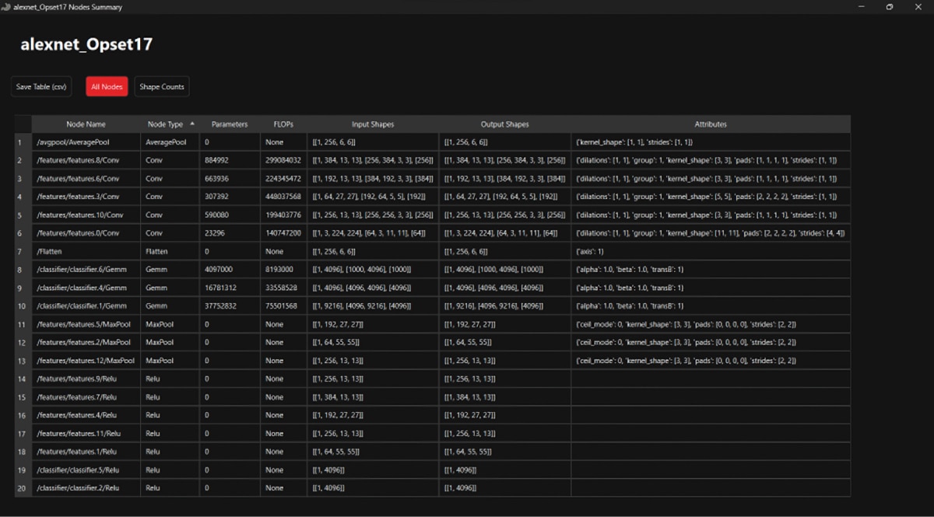Select the /features/features.6/Conv cell
Screen dimensions: 934x517
[86, 179]
